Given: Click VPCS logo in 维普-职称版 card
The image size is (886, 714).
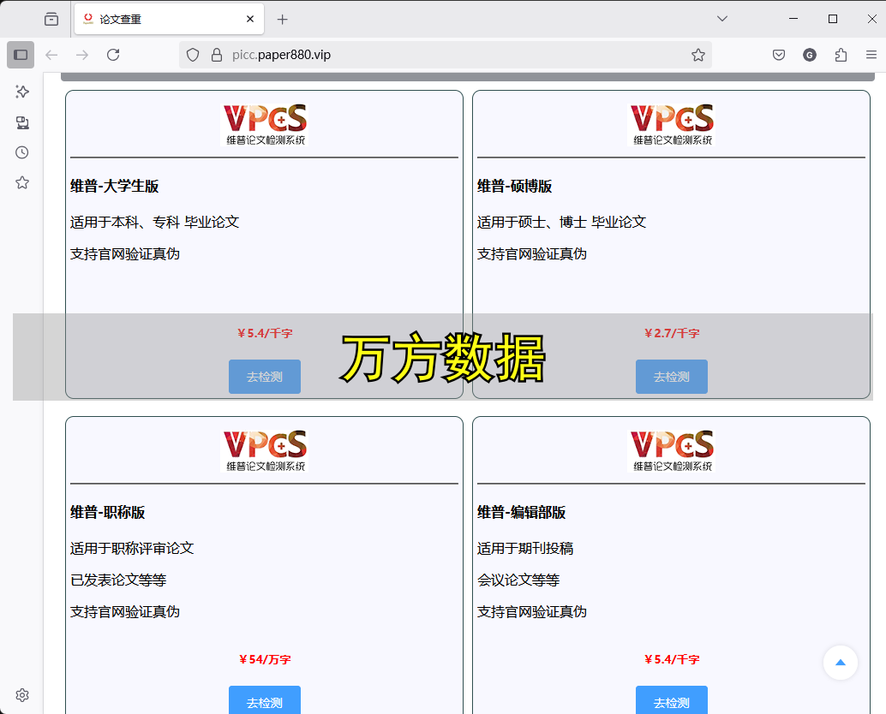Looking at the screenshot, I should pos(265,451).
